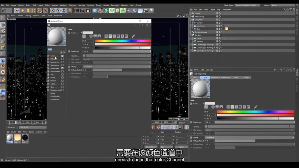Select HSV mode in Material Editor
The height and width of the screenshot is (168, 299).
(110, 36)
